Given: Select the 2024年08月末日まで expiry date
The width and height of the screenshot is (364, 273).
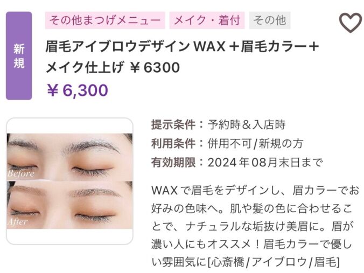Looking at the screenshot, I should 265,162.
